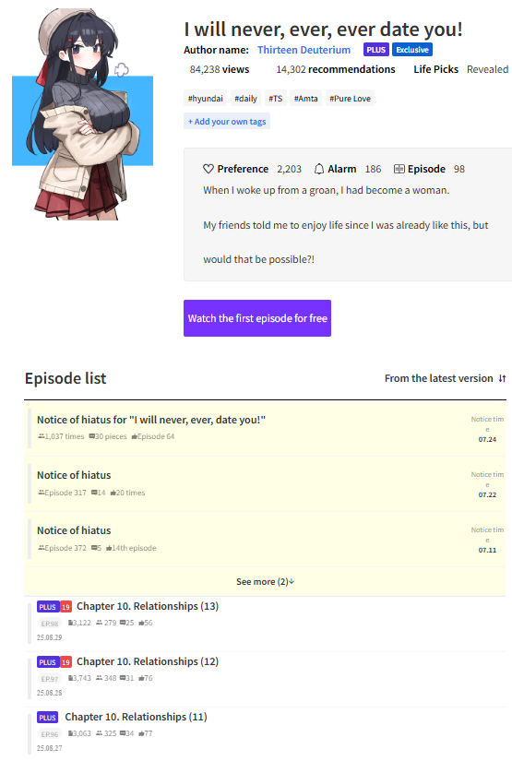Image resolution: width=512 pixels, height=761 pixels.
Task: Click the novel cover illustration
Action: tap(82, 114)
